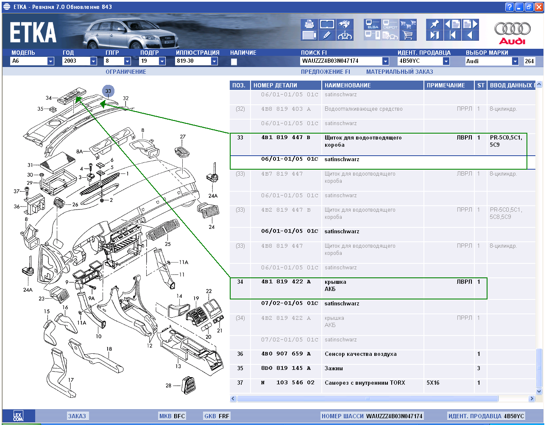Click the highlighted callout 33 in the illustration
Viewport: 546px width, 425px height.
click(108, 91)
